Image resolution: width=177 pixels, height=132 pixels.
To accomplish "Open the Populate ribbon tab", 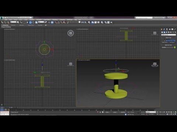I will pyautogui.click(x=40, y=25).
